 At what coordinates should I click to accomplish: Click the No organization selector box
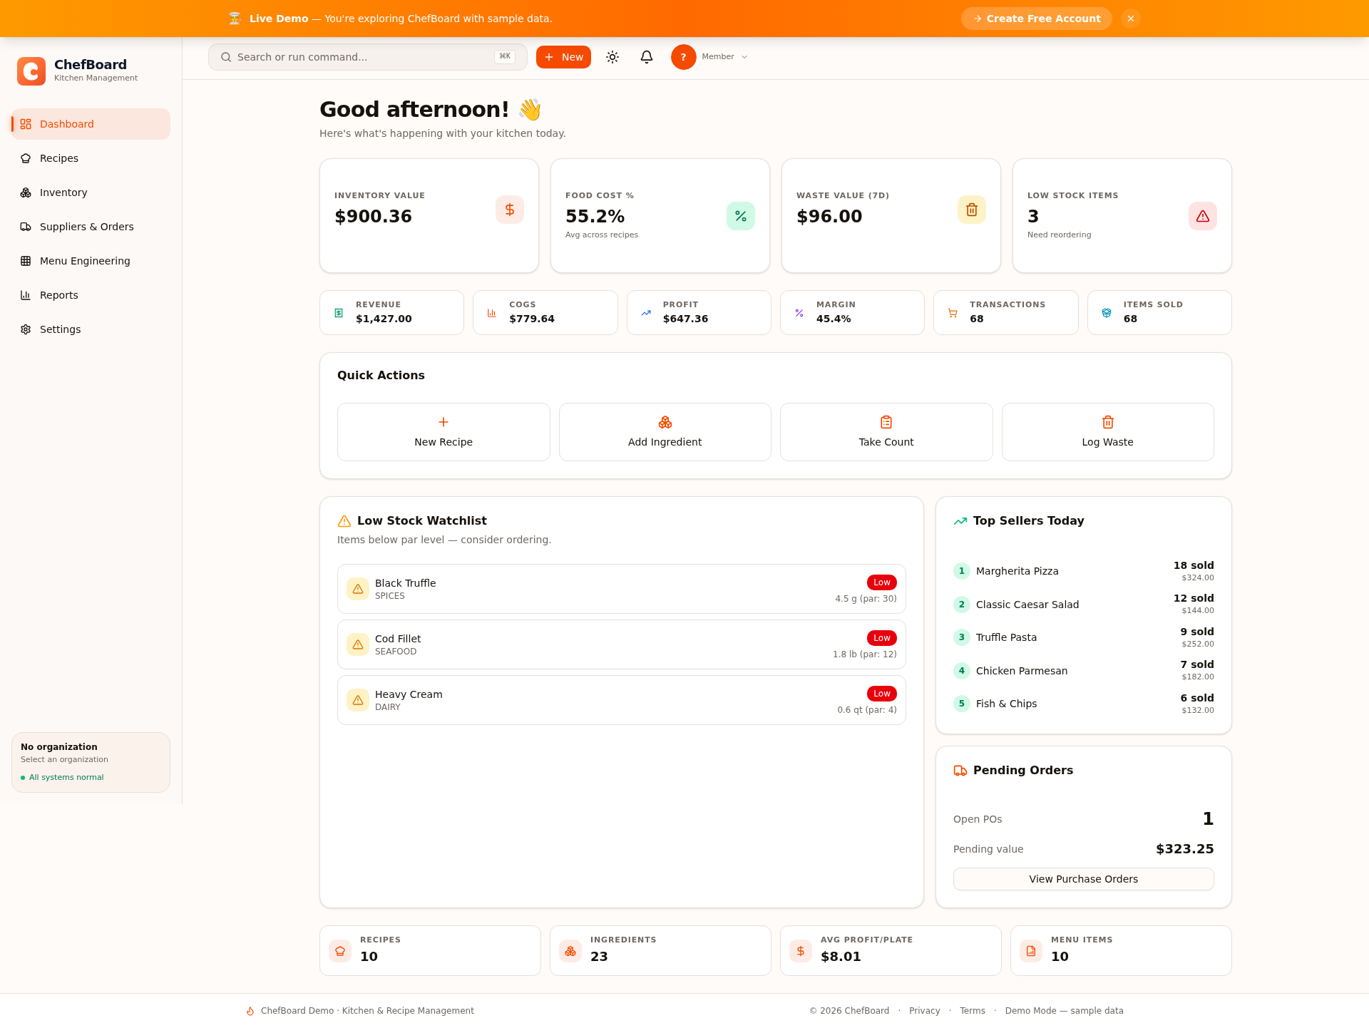click(91, 762)
